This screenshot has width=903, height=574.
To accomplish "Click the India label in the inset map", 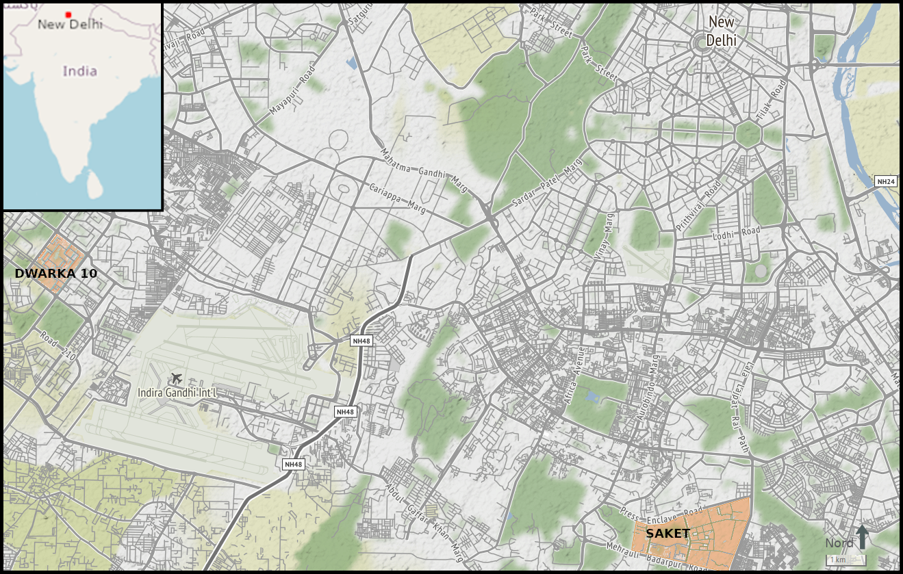I will tap(80, 71).
